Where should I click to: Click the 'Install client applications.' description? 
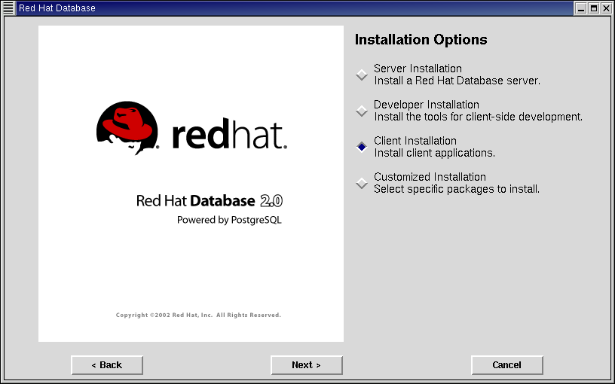coord(434,153)
